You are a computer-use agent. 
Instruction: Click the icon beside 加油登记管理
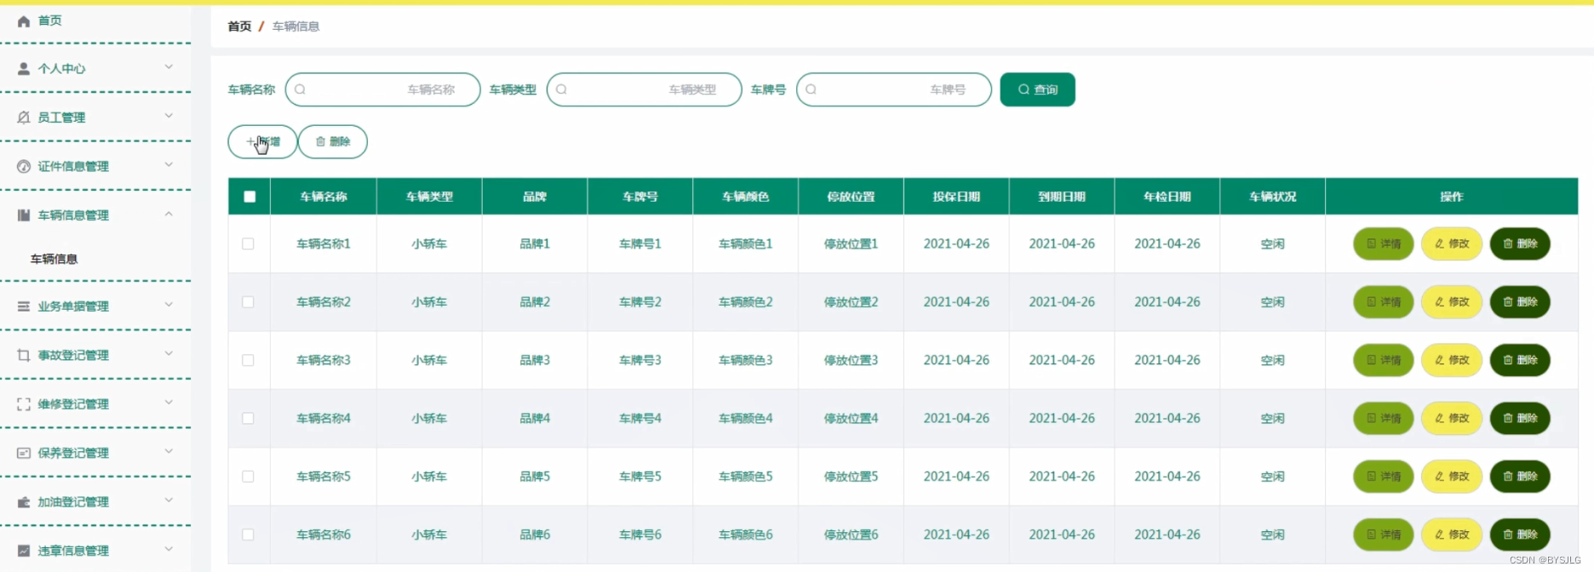click(24, 502)
